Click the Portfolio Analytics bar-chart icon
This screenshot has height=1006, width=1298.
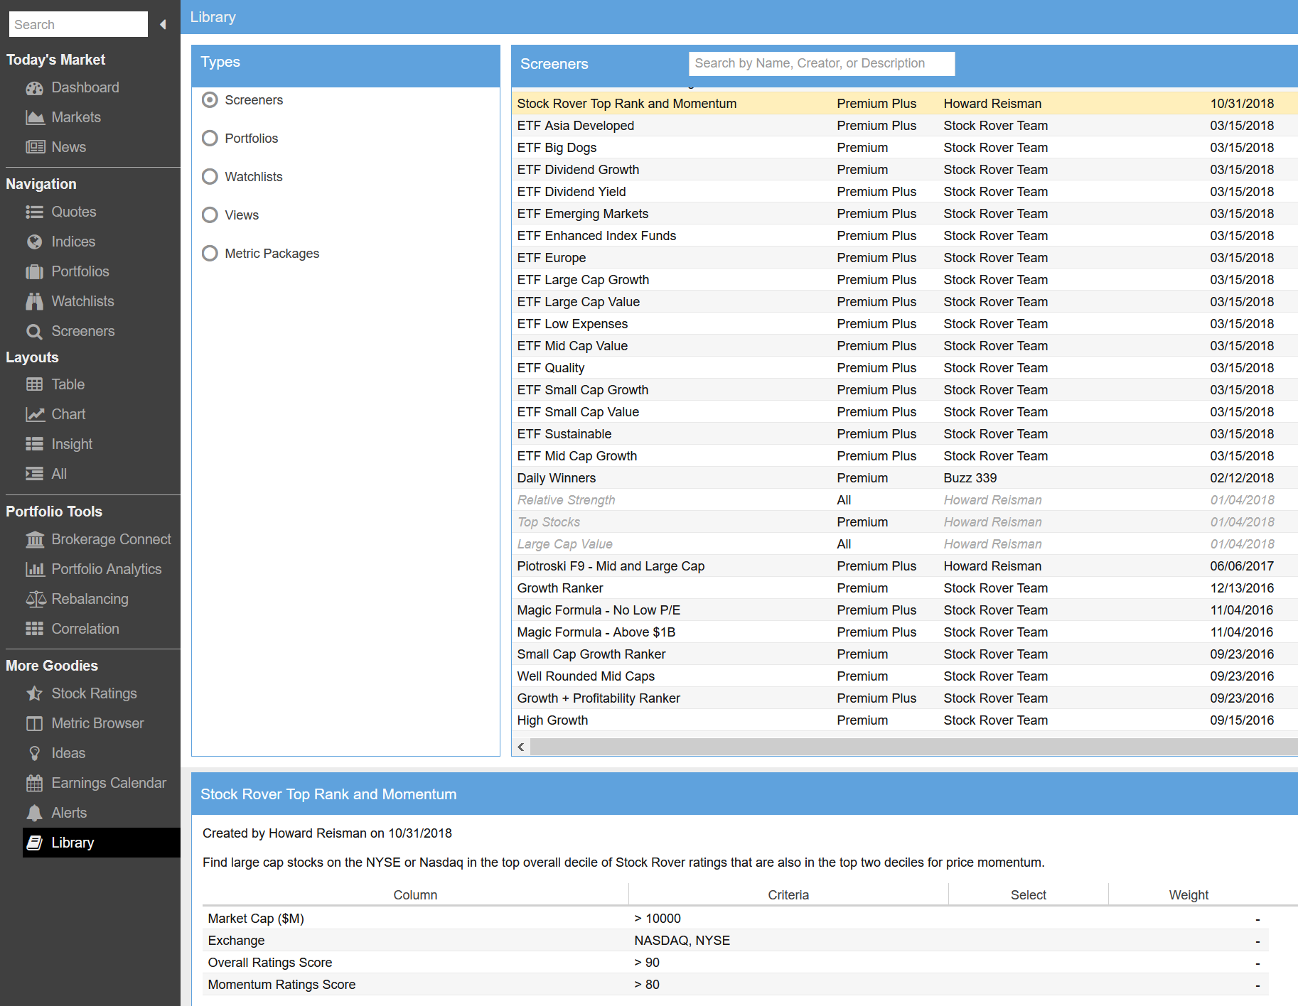point(34,570)
